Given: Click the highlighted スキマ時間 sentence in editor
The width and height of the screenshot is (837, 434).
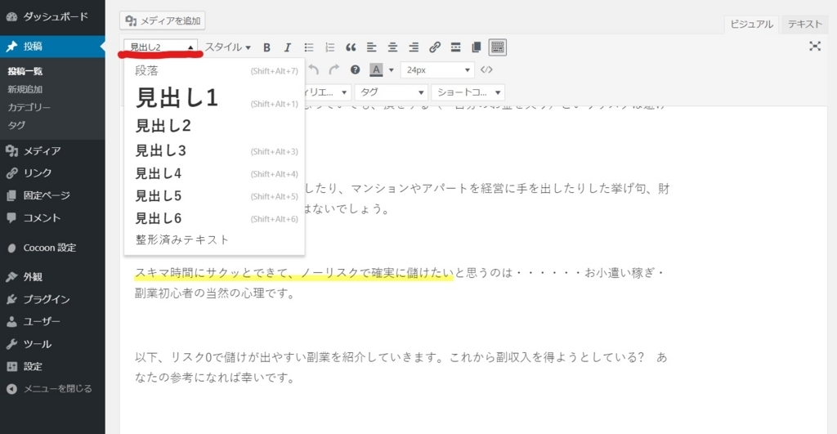Looking at the screenshot, I should 293,273.
